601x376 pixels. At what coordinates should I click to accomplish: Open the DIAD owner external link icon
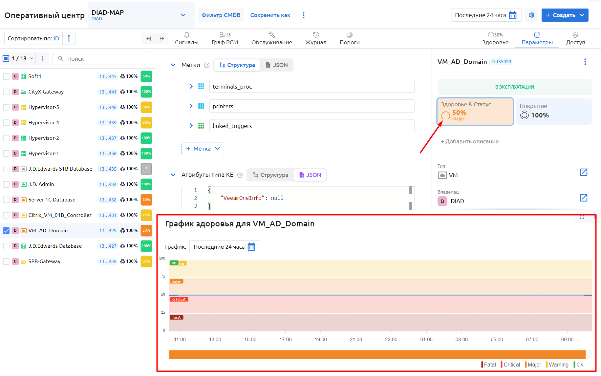583,198
